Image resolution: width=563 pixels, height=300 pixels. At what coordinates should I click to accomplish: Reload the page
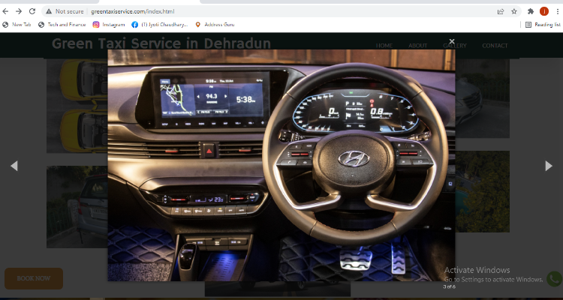[x=32, y=11]
